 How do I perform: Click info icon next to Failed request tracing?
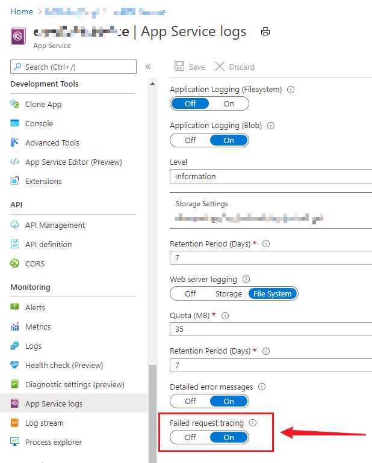coord(253,423)
